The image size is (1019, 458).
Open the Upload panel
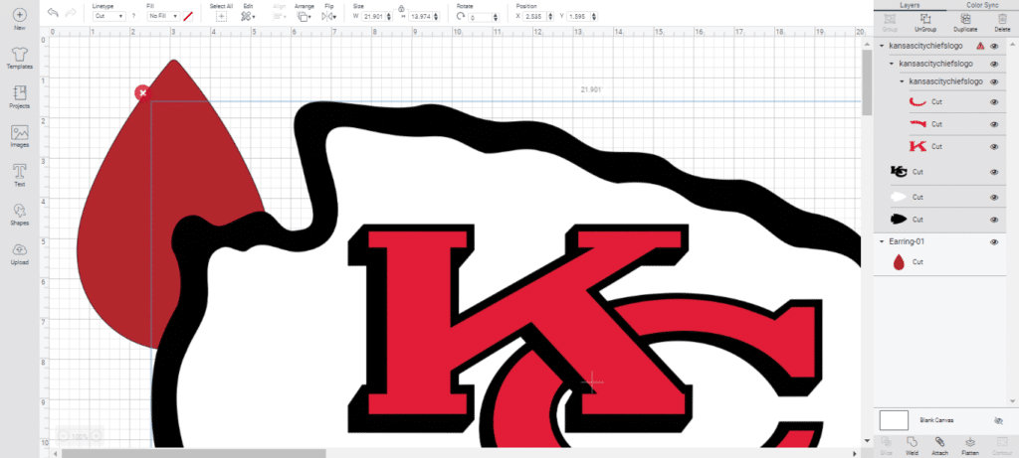tap(20, 253)
